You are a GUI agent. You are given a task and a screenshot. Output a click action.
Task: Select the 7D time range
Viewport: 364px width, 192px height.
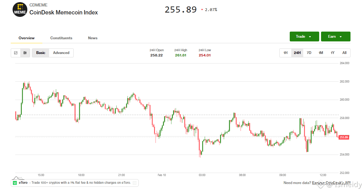pyautogui.click(x=309, y=53)
